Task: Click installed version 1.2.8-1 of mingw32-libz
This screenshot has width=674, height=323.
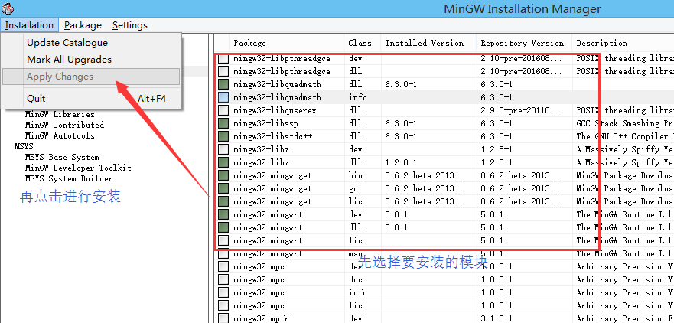Action: coord(401,162)
